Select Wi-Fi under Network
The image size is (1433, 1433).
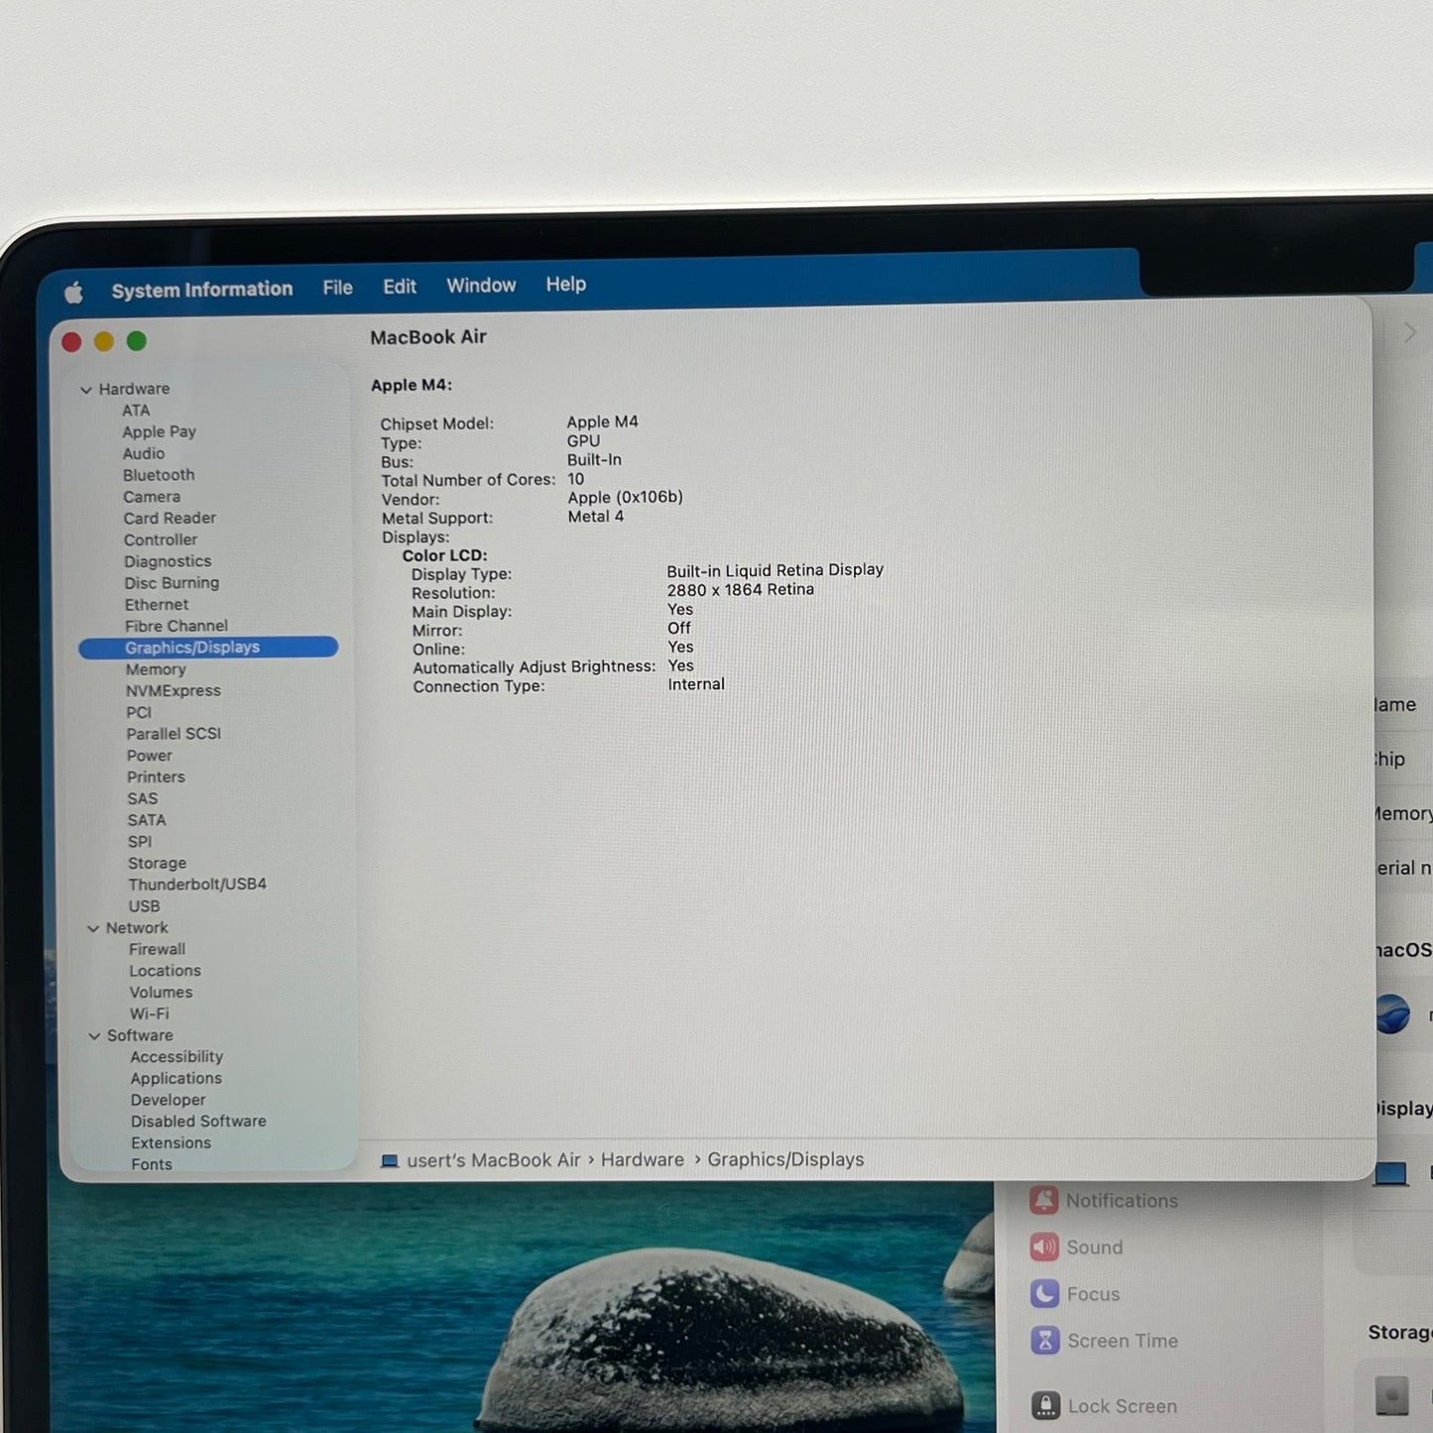pos(149,1014)
